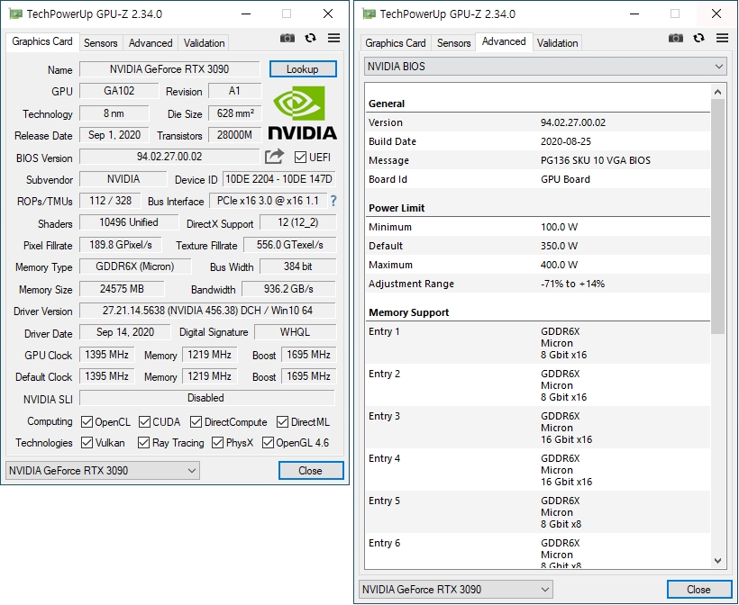The image size is (739, 605).
Task: Toggle the UEFI checkbox
Action: [300, 157]
